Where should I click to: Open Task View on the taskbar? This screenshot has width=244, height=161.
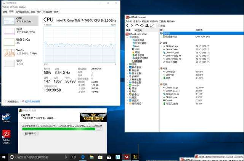pyautogui.click(x=74, y=157)
